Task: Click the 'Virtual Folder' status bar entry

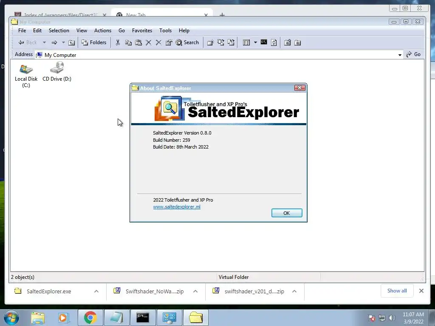Action: pyautogui.click(x=234, y=277)
